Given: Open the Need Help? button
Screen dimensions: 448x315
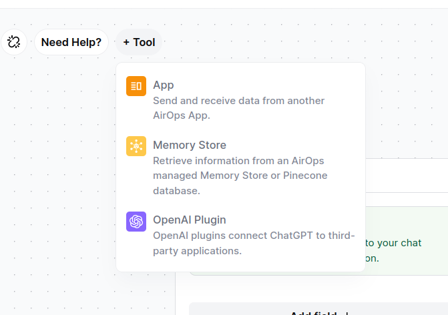Looking at the screenshot, I should pos(71,42).
